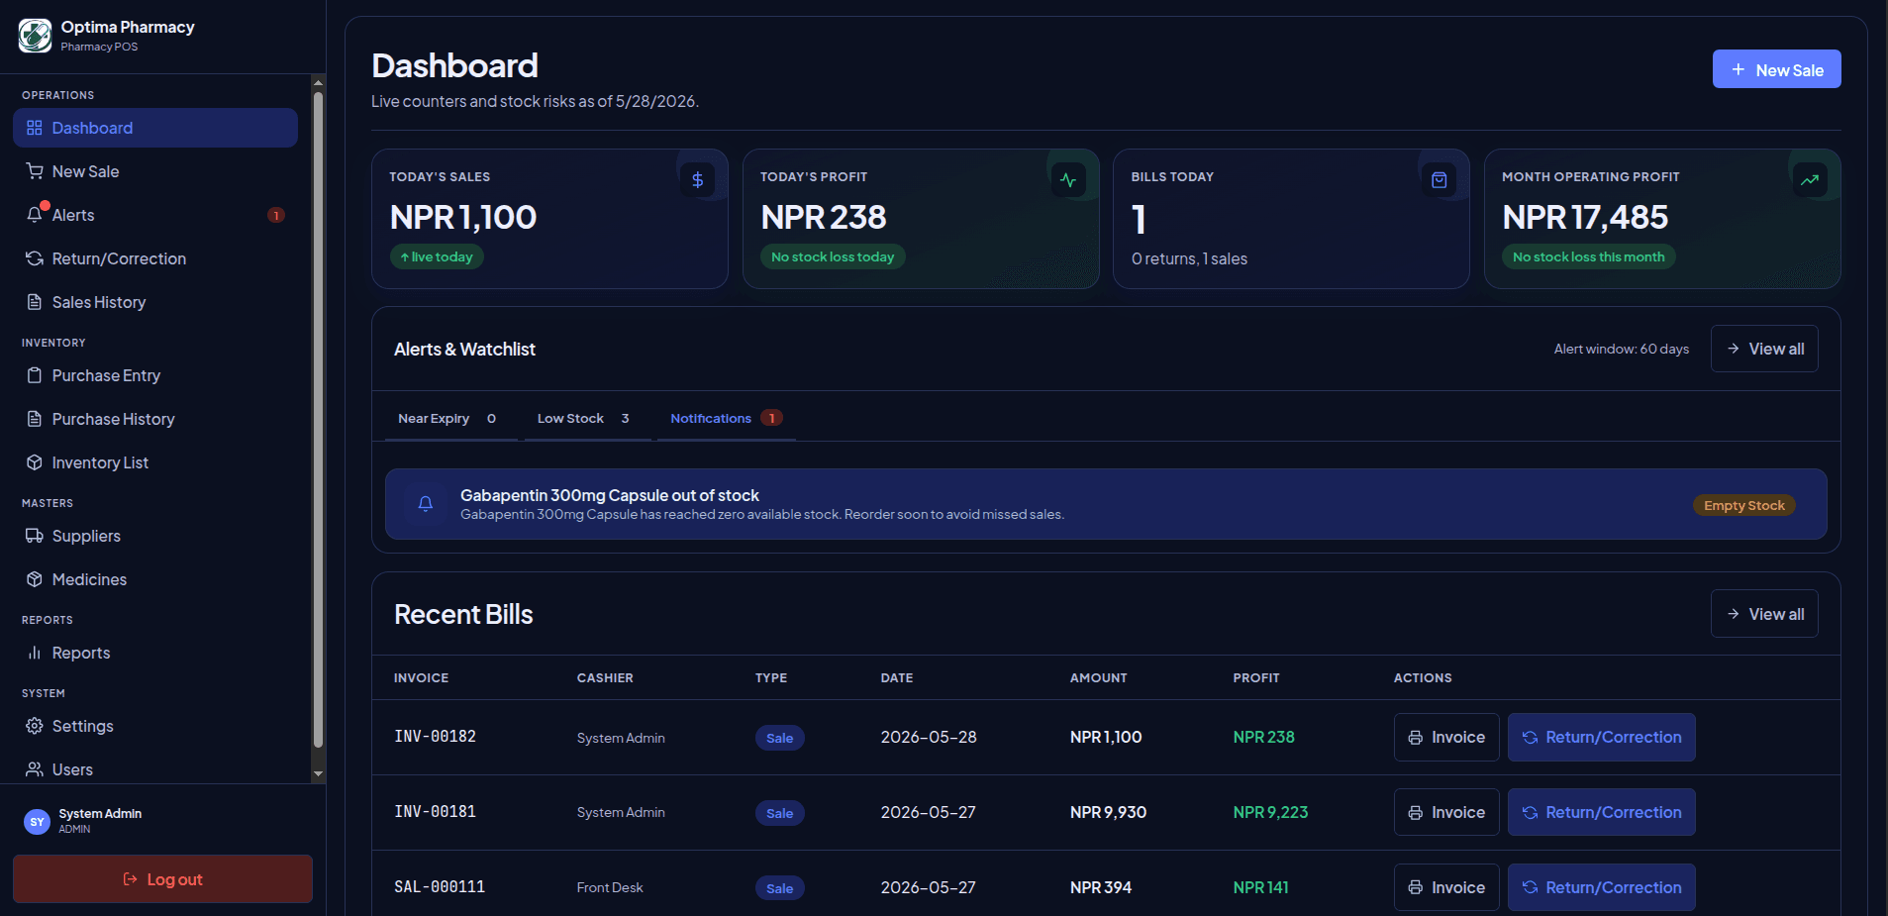Go to Sales History in sidebar
Screen dimensions: 1888x916
pos(155,302)
